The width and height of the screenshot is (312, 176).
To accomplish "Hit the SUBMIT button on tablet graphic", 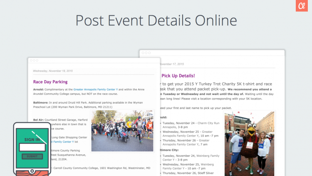I will pos(32,156).
